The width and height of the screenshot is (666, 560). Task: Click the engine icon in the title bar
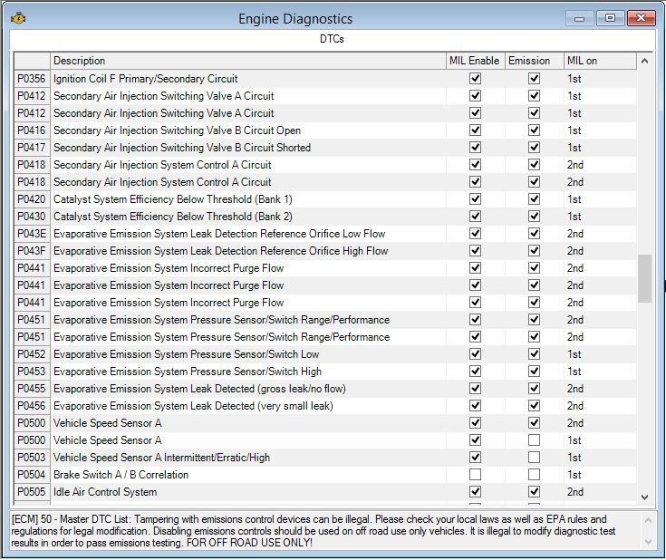click(x=18, y=19)
